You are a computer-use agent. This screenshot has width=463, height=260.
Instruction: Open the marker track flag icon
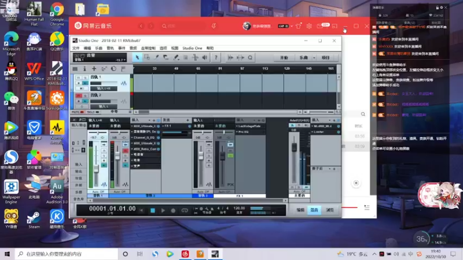pos(123,69)
